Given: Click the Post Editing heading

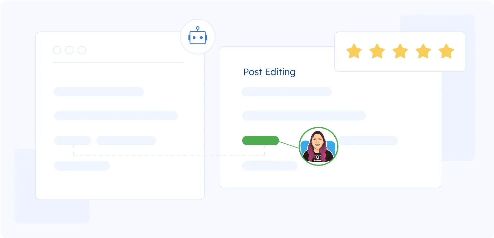Looking at the screenshot, I should click(269, 72).
